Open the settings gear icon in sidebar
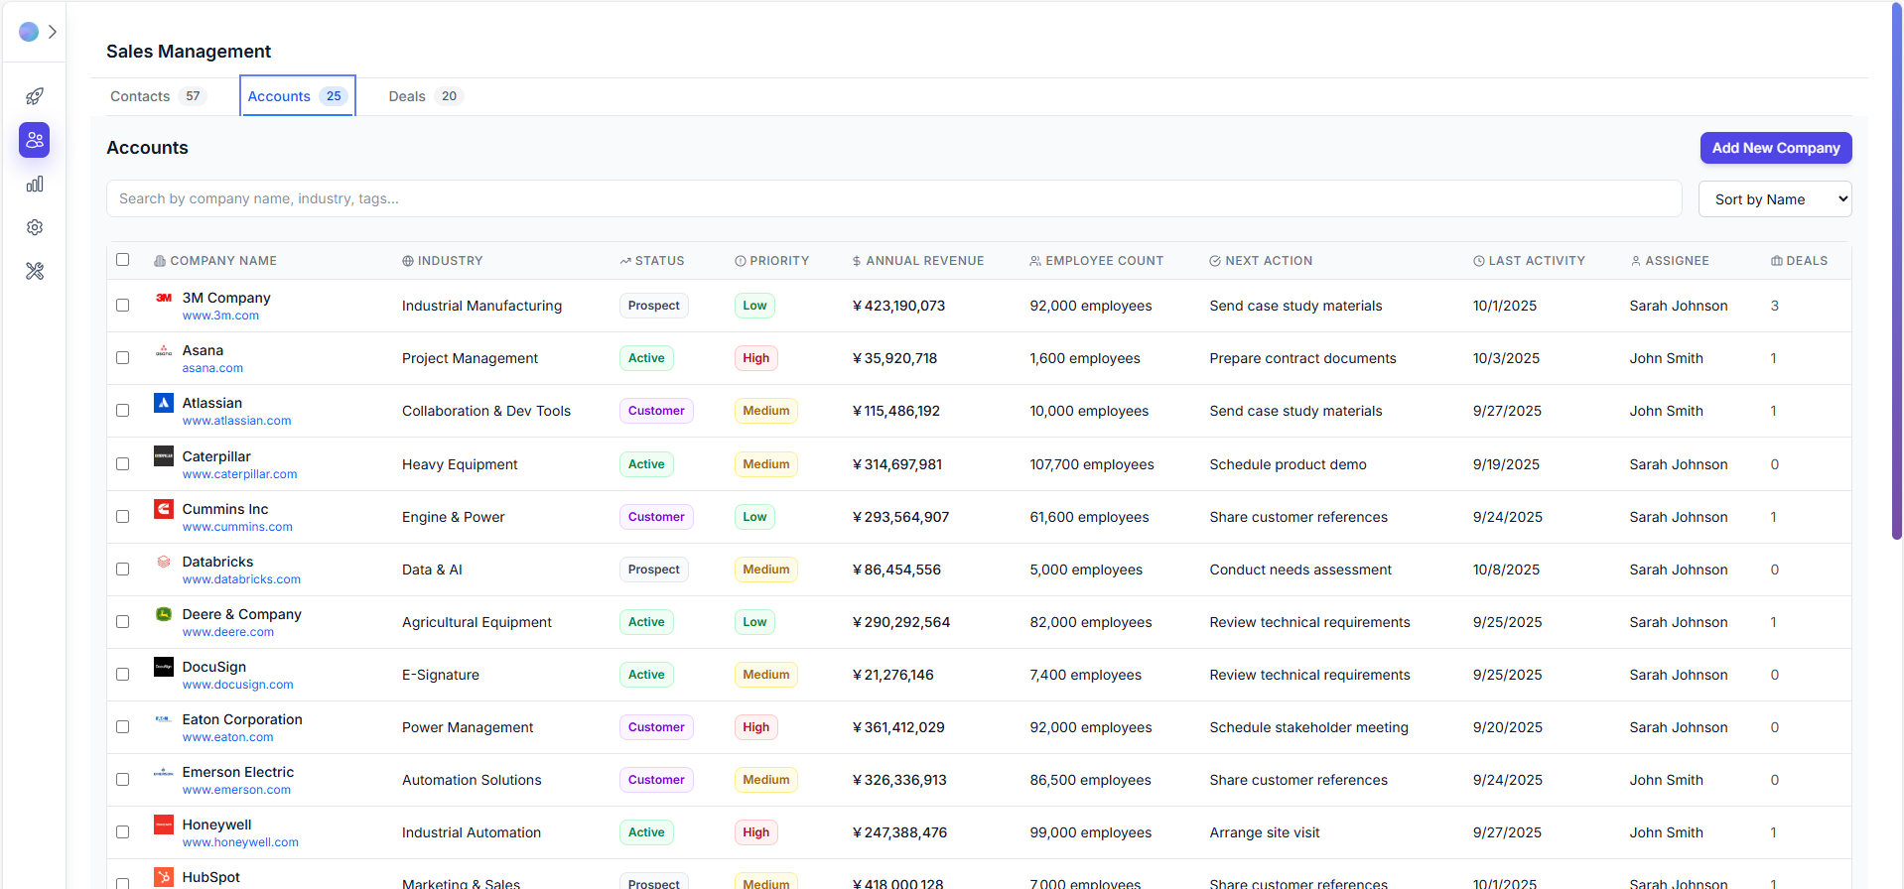The image size is (1904, 889). click(35, 227)
